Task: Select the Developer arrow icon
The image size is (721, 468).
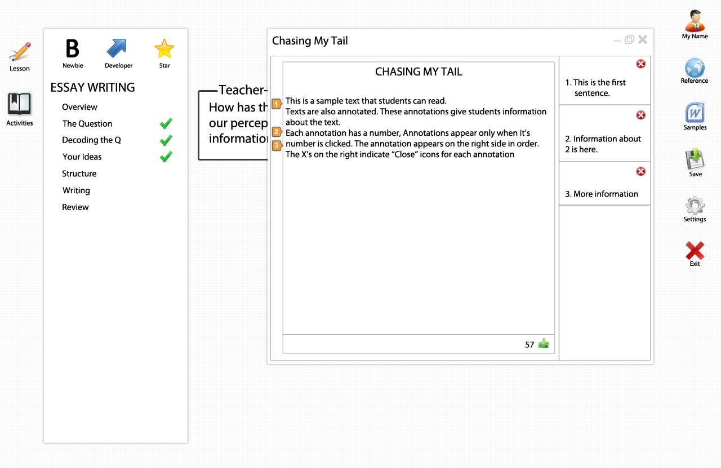Action: click(x=117, y=49)
